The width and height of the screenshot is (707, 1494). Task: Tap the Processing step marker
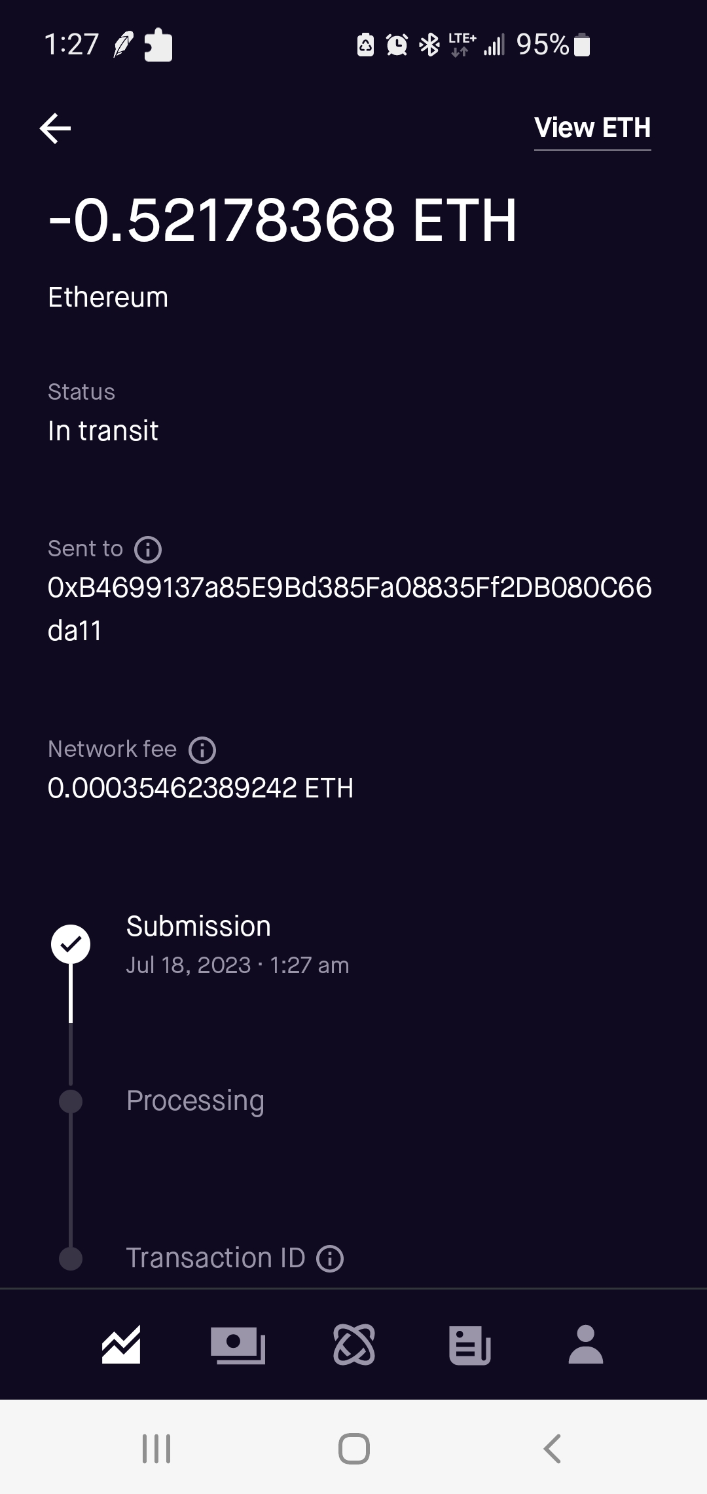(71, 1101)
